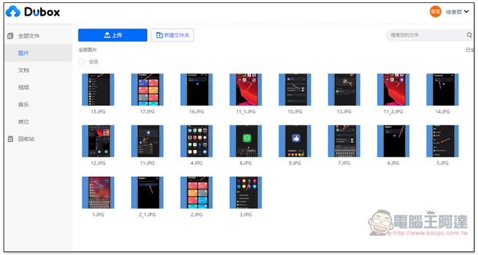The image size is (478, 255).
Task: Select the 14.JPG thumbnail
Action: (442, 89)
